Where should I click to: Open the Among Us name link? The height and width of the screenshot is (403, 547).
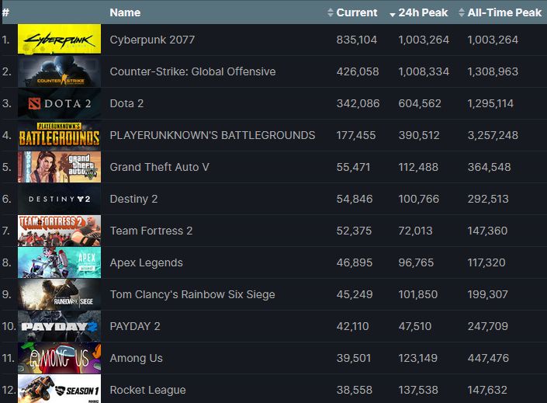(136, 358)
